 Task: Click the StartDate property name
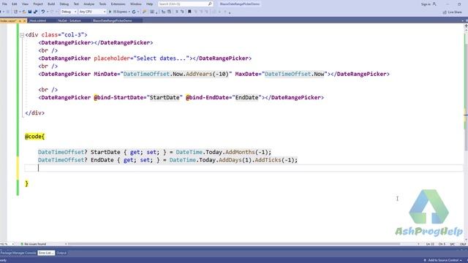pos(105,152)
